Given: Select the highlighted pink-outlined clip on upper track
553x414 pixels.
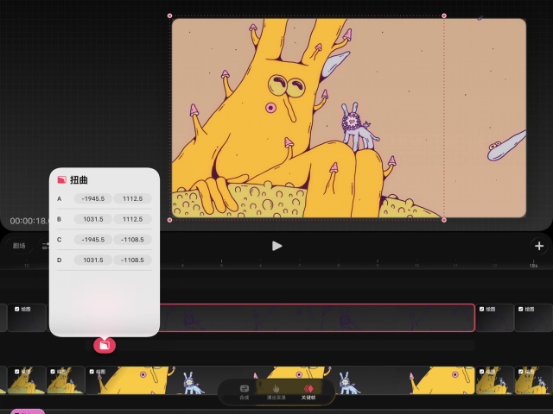Looking at the screenshot, I should [317, 317].
